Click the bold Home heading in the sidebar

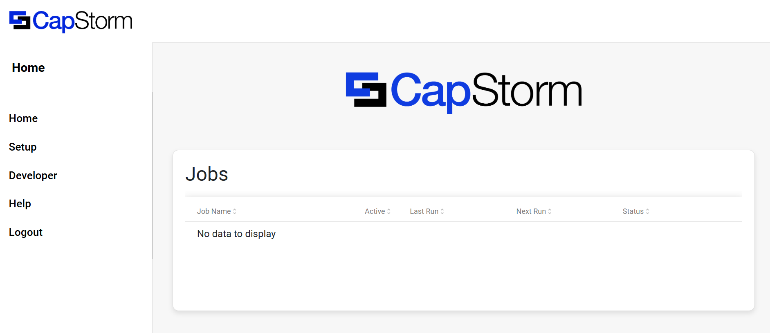click(x=28, y=68)
